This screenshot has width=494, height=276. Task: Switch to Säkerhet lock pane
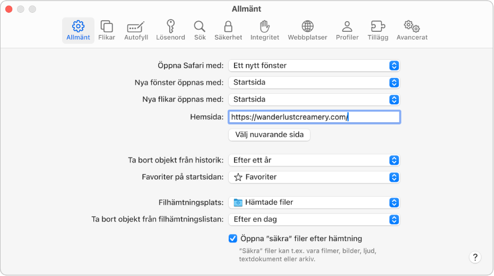[228, 30]
